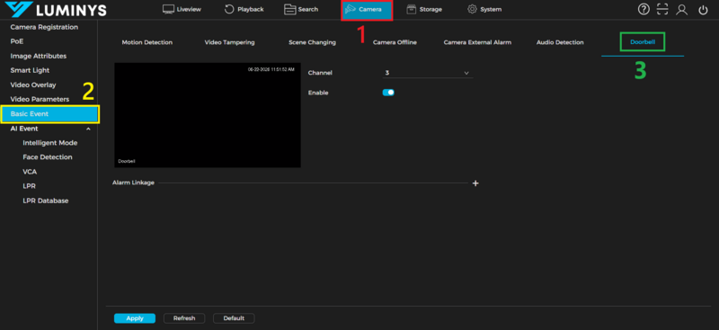Collapse the AI Event group

point(88,129)
